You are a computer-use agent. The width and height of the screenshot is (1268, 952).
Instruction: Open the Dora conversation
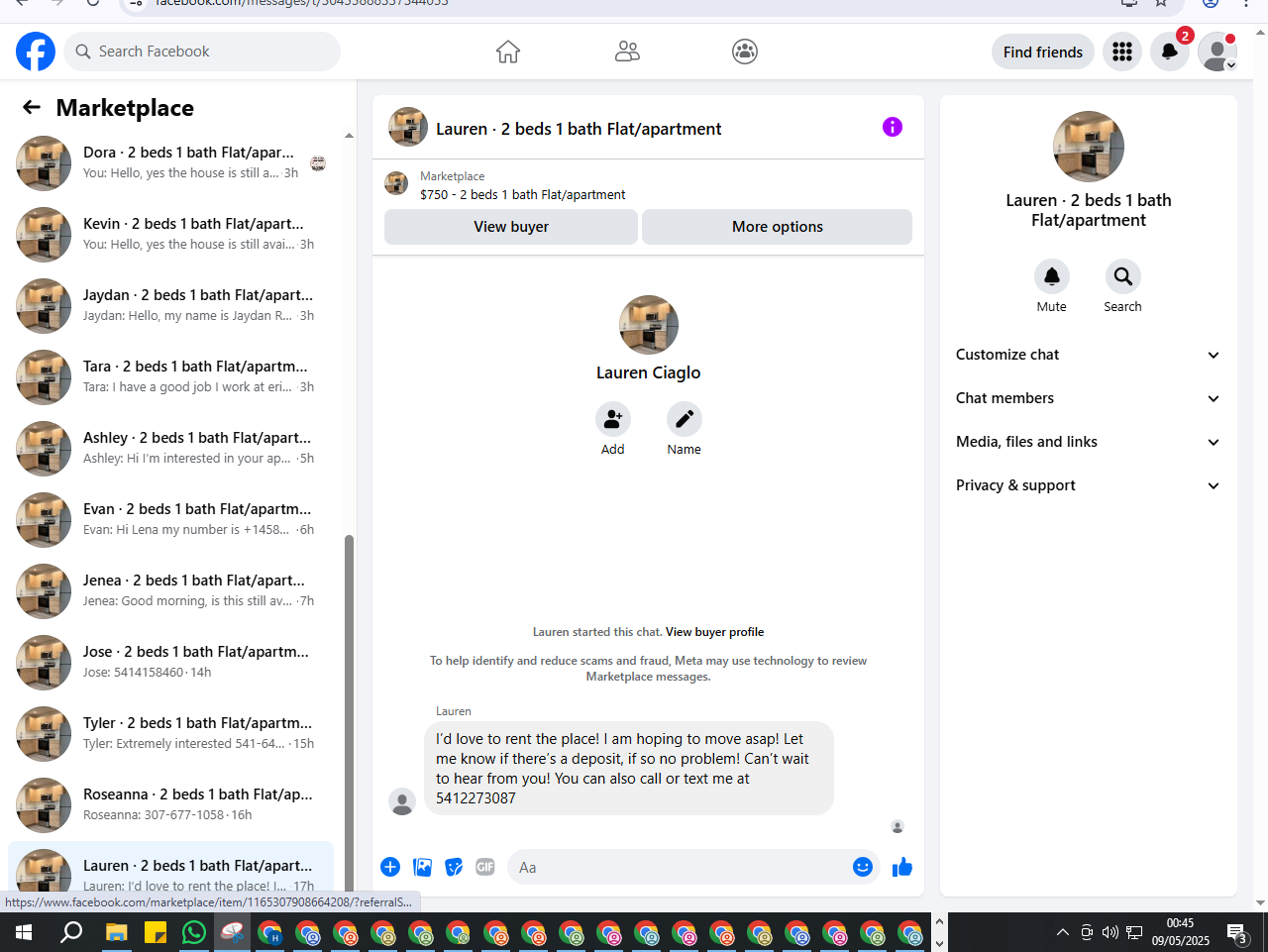pos(171,163)
